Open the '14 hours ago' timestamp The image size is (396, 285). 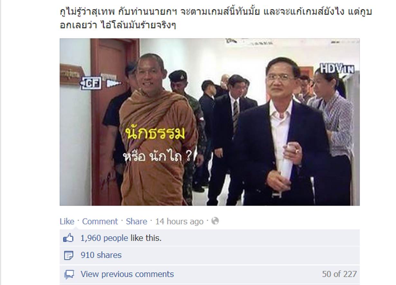[179, 221]
